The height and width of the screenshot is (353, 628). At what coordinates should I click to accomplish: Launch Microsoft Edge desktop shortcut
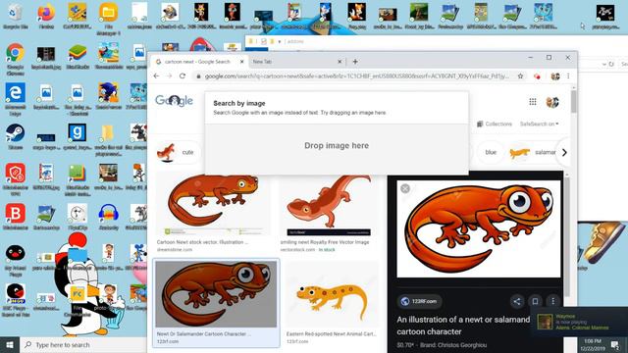point(16,99)
